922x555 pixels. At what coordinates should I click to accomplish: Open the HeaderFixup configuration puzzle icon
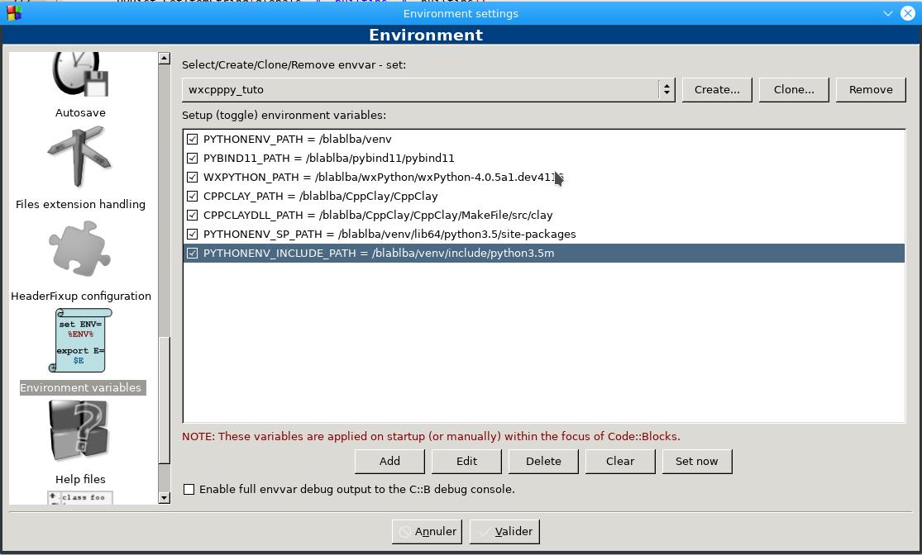click(79, 249)
